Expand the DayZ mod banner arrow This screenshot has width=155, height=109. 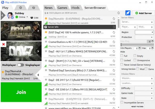point(38,51)
